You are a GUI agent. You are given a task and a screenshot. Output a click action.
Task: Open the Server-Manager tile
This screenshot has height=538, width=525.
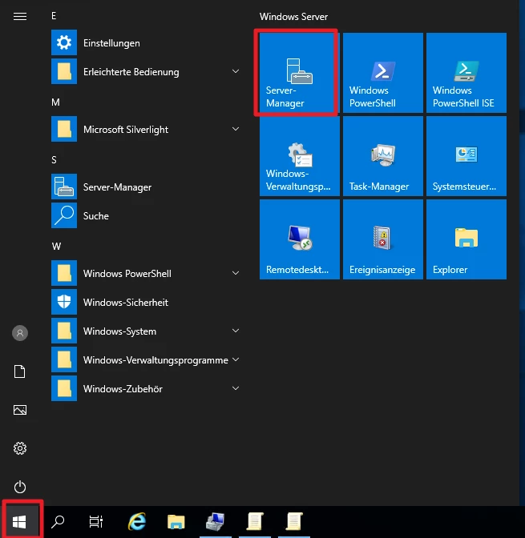[297, 73]
